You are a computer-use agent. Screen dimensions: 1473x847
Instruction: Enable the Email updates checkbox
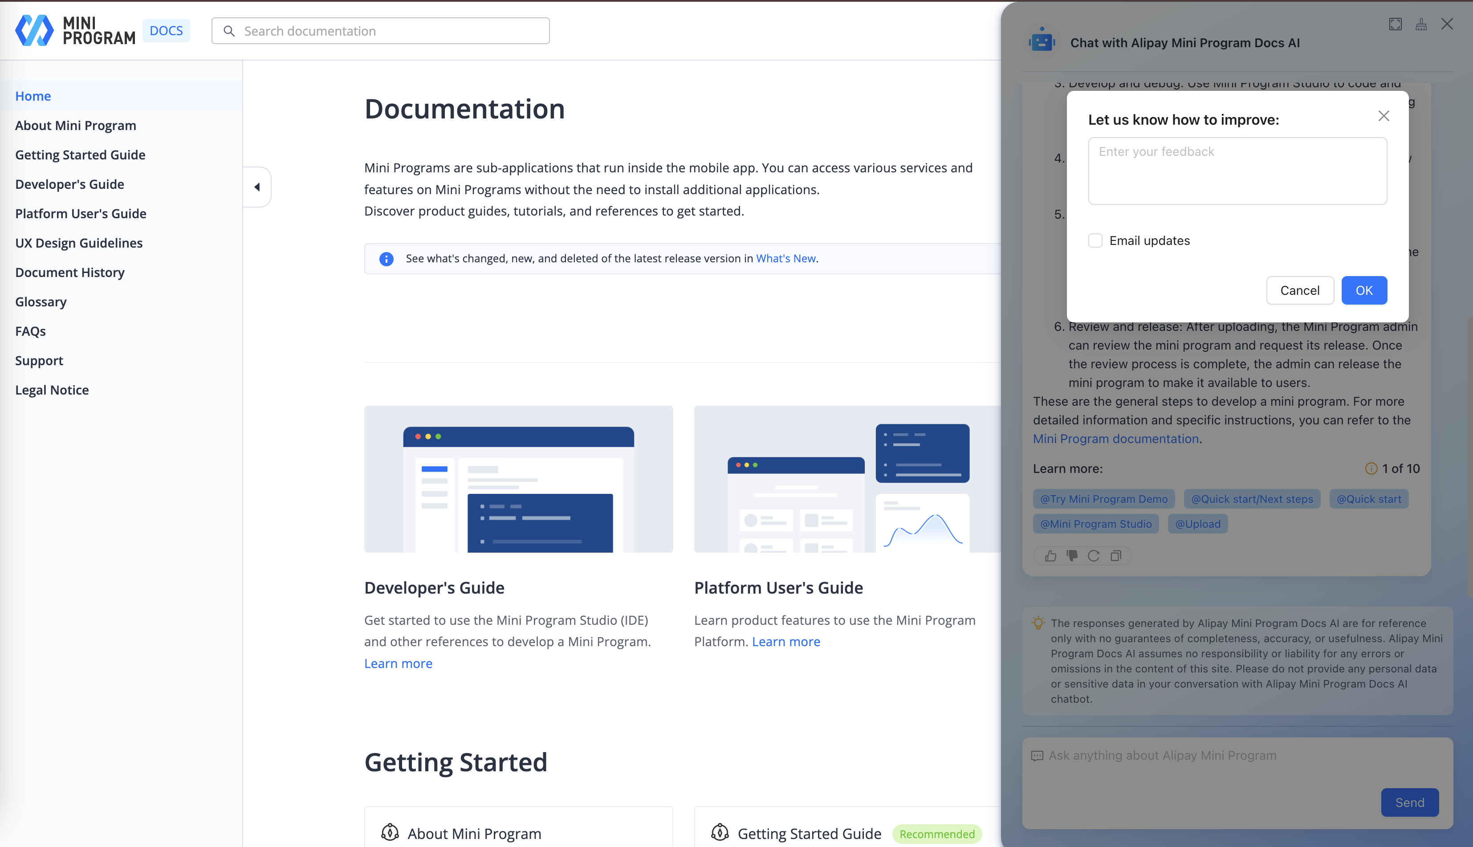tap(1095, 241)
